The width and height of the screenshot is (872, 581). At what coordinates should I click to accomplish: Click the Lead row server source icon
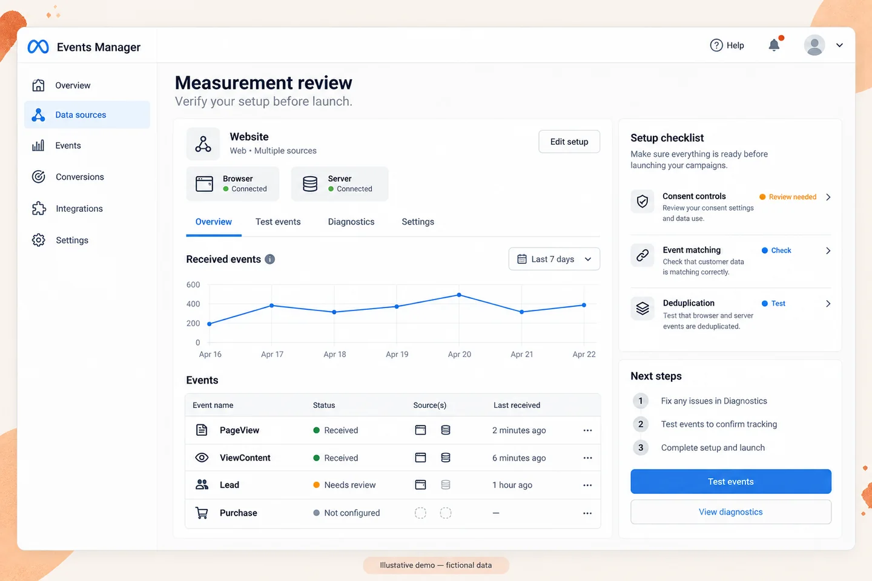446,485
